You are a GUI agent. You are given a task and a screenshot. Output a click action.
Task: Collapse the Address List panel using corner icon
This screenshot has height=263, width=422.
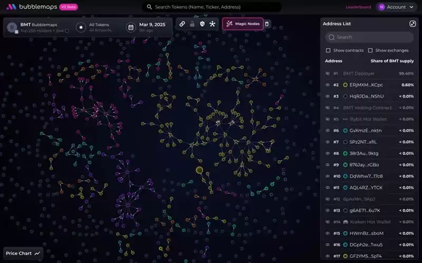(x=413, y=24)
